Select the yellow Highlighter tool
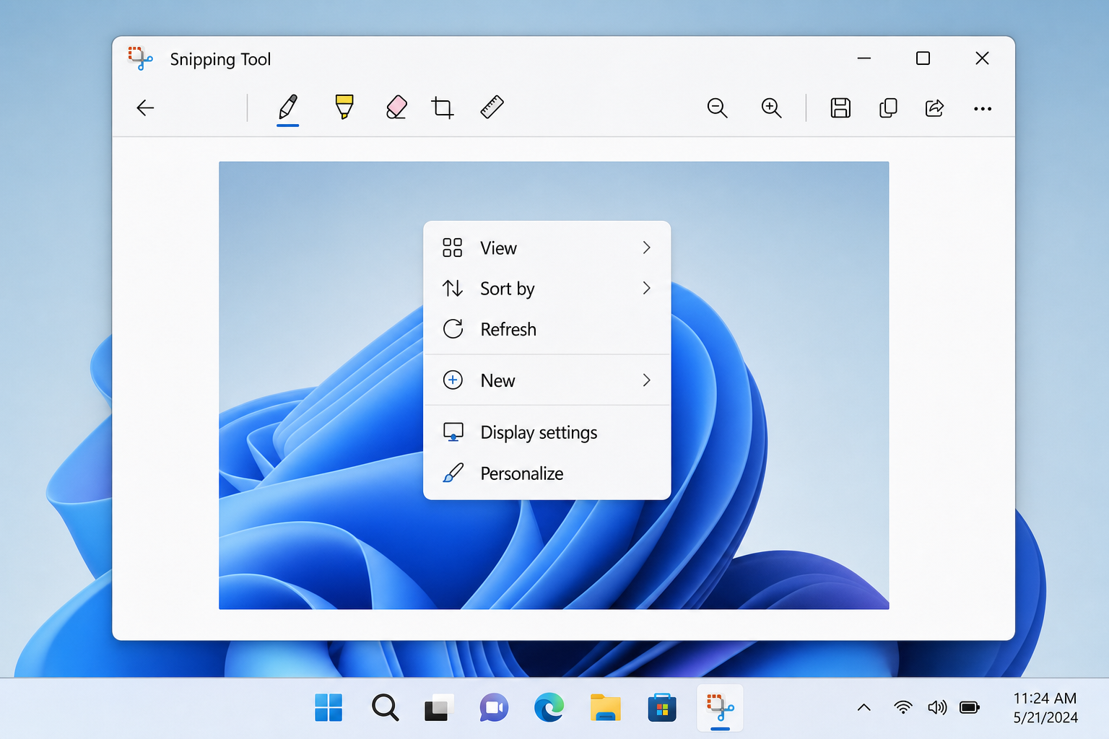Viewport: 1109px width, 739px height. 344,108
